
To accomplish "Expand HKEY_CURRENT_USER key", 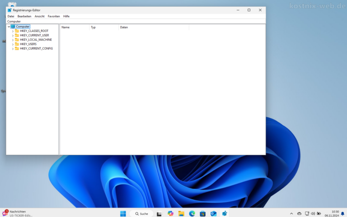I will (13, 36).
